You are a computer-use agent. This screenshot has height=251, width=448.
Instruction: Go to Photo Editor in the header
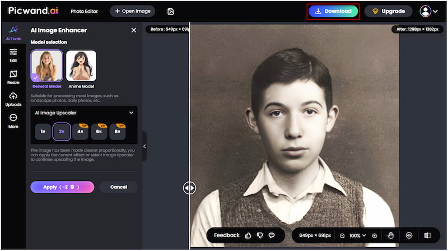coord(84,11)
